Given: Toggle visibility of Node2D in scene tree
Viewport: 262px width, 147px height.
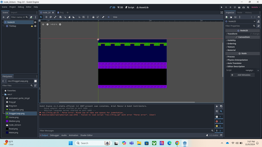Looking at the screenshot, I should [x=35, y=22].
